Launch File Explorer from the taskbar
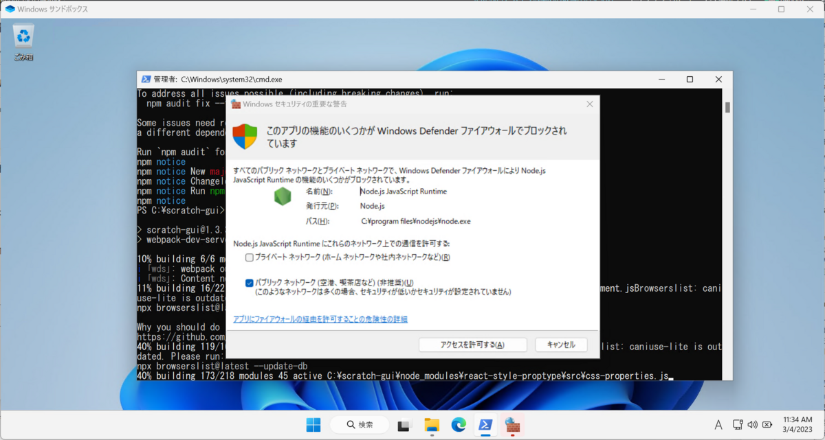The image size is (825, 440). tap(431, 425)
